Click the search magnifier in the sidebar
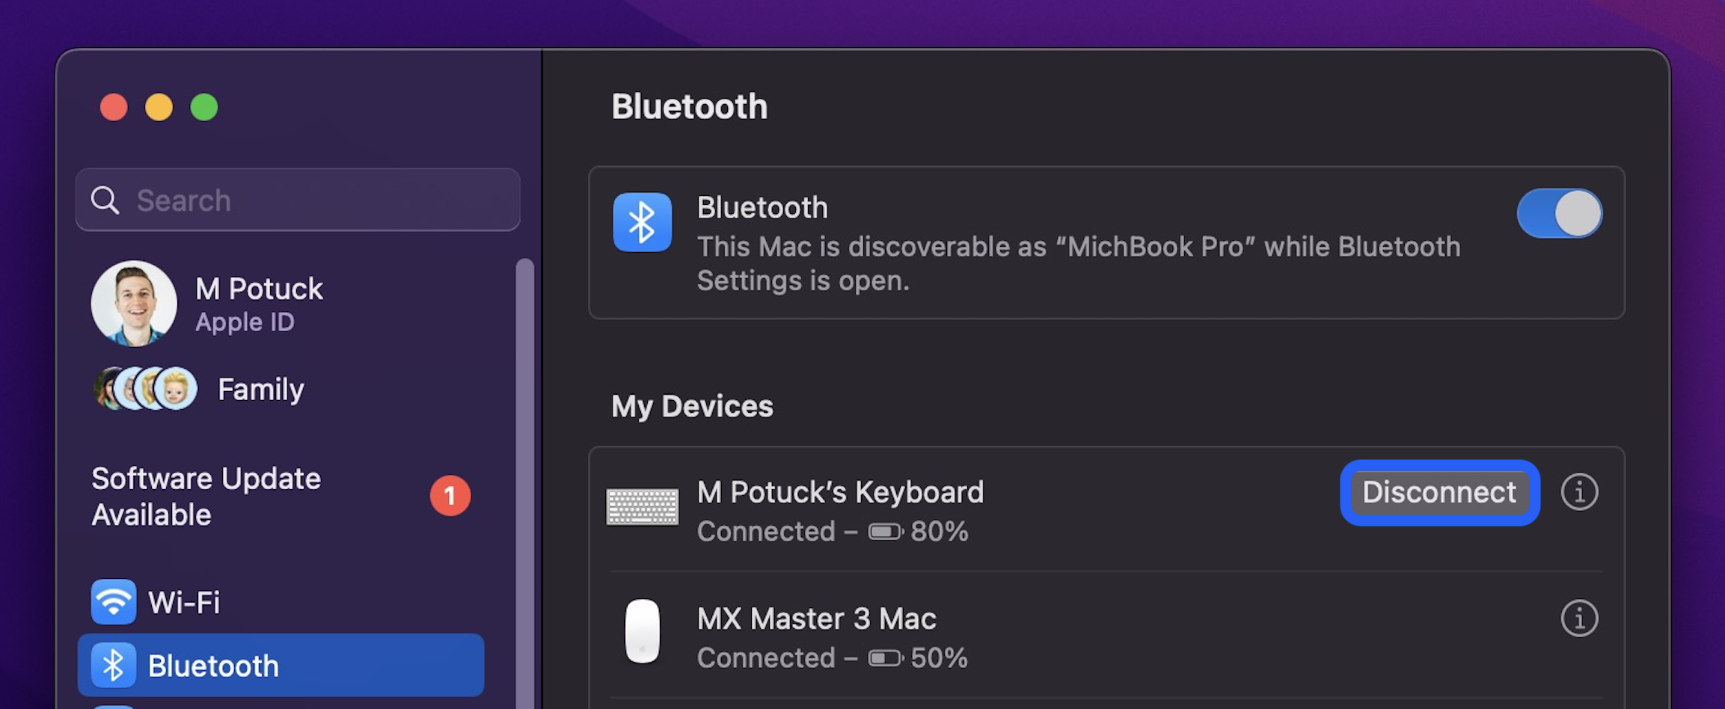1725x709 pixels. pyautogui.click(x=105, y=200)
